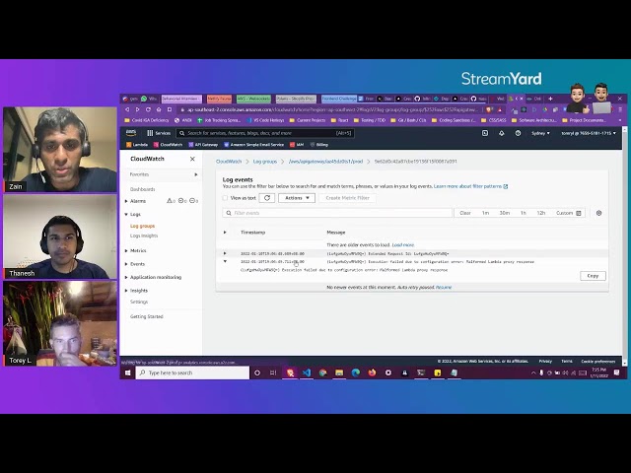Open a new browser tab
Screen dimensions: 631x473
[550, 99]
